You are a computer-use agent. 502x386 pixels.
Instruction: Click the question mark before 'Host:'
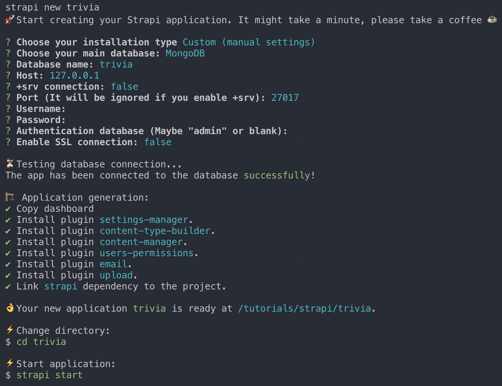pos(8,75)
